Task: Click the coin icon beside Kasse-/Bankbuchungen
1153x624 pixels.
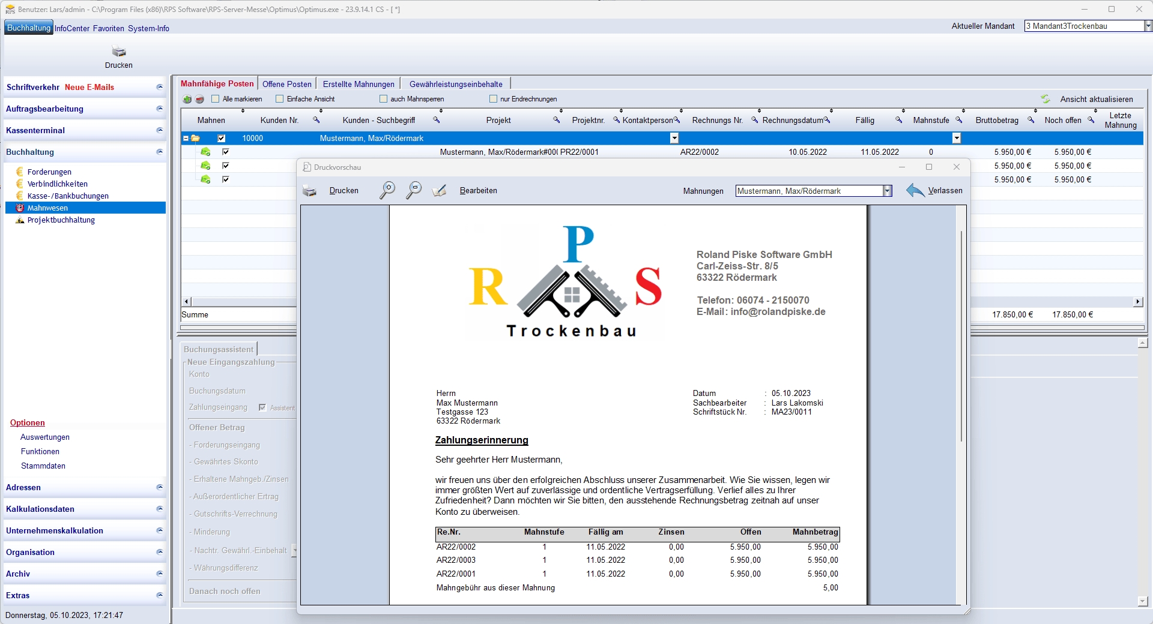Action: tap(20, 196)
